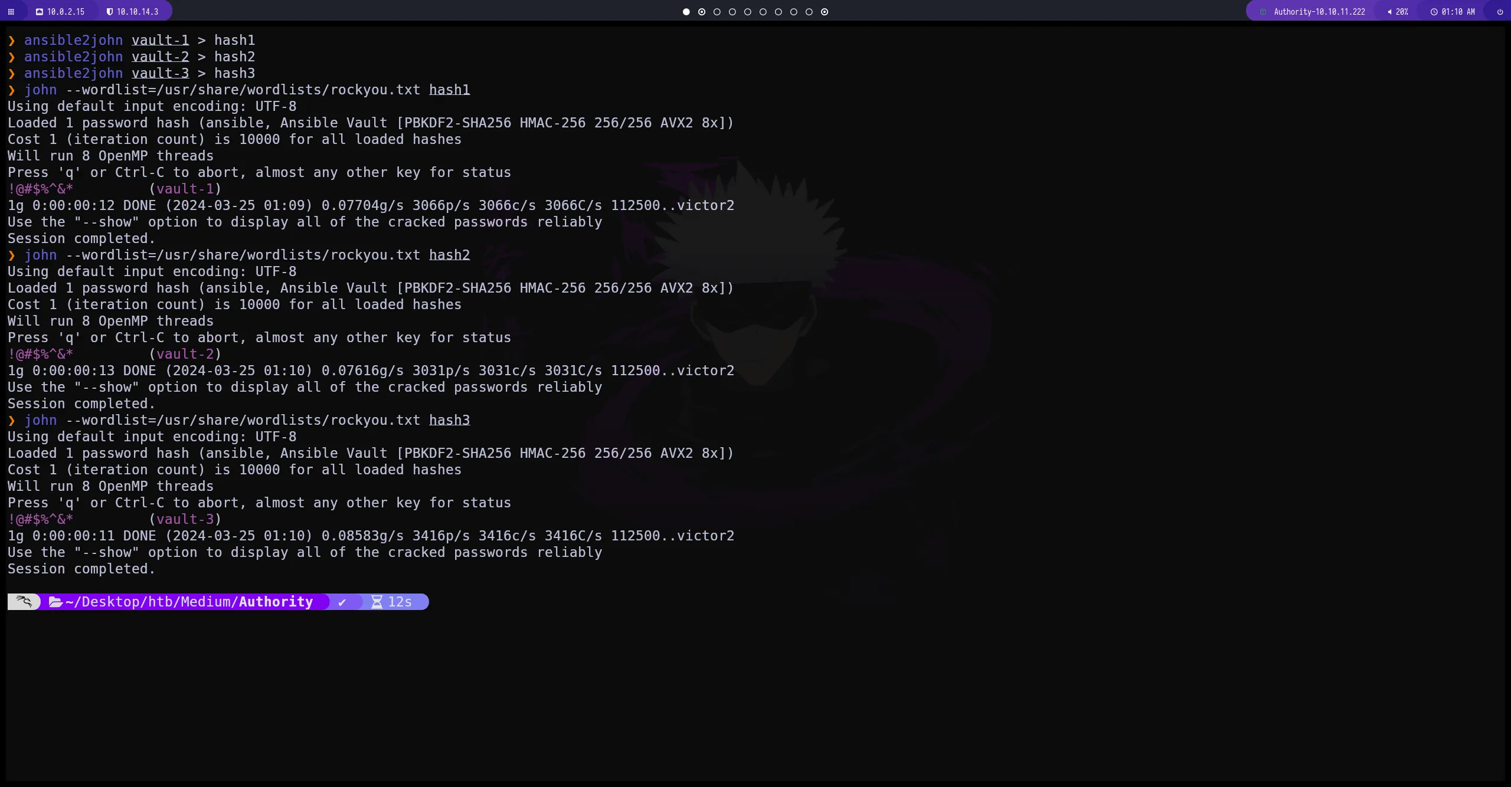Click the volume speaker icon
The image size is (1511, 787).
pos(1389,12)
